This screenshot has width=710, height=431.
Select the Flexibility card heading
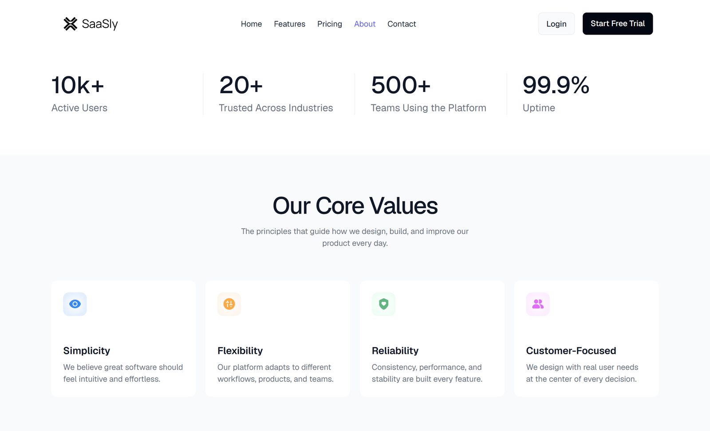[240, 351]
